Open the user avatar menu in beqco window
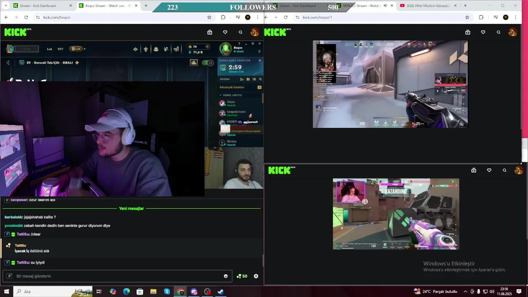 point(255,32)
